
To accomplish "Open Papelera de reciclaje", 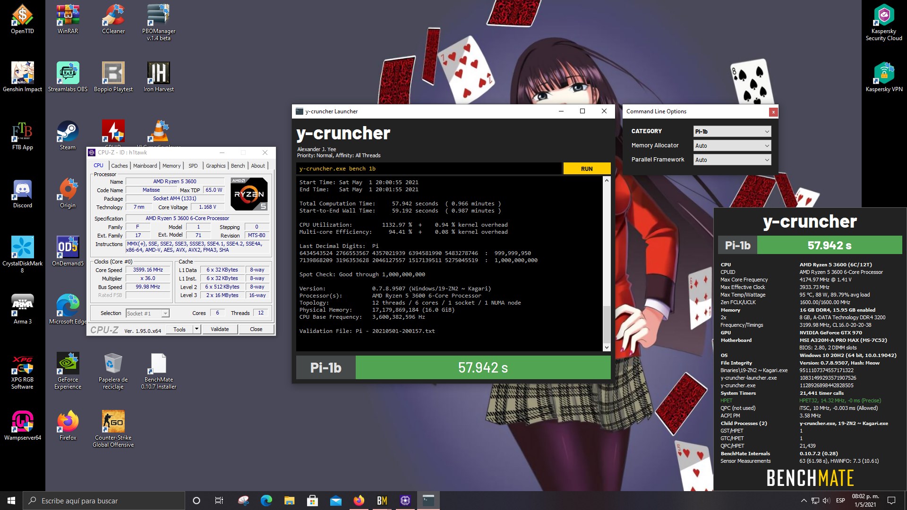I will pos(113,371).
